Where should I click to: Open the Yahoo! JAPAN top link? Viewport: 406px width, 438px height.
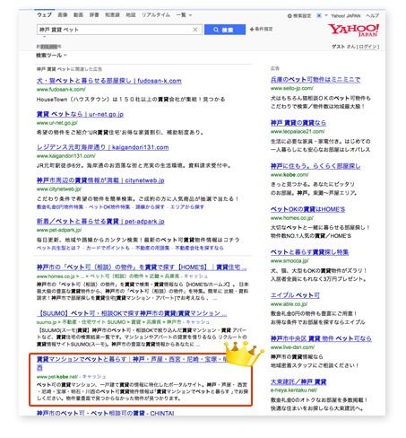point(346,16)
